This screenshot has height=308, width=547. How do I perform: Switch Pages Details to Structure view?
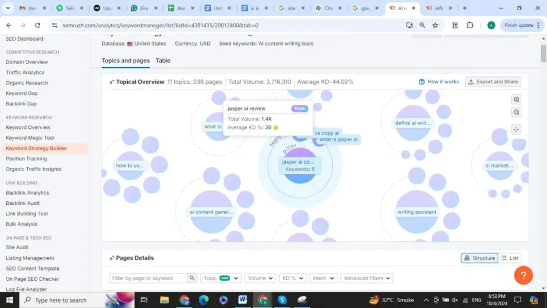[x=479, y=258]
